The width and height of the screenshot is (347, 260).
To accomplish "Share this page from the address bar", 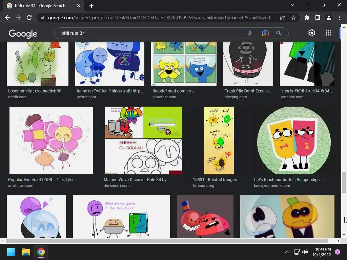I will tap(283, 18).
